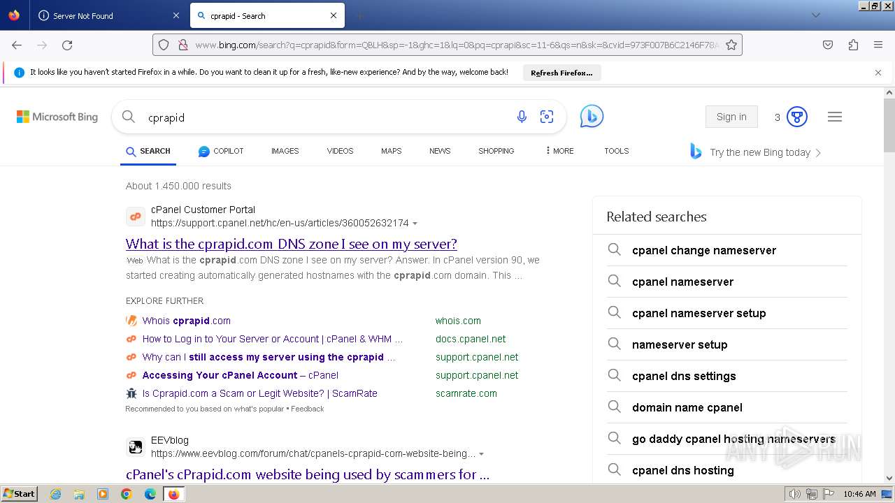List all tabs dropdown
Viewport: 895px width, 503px height.
pyautogui.click(x=815, y=15)
